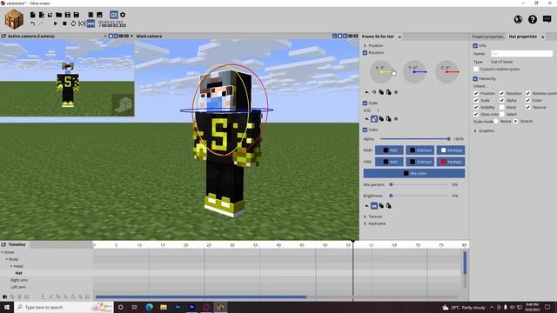
Task: Click the Name input field
Action: (521, 54)
